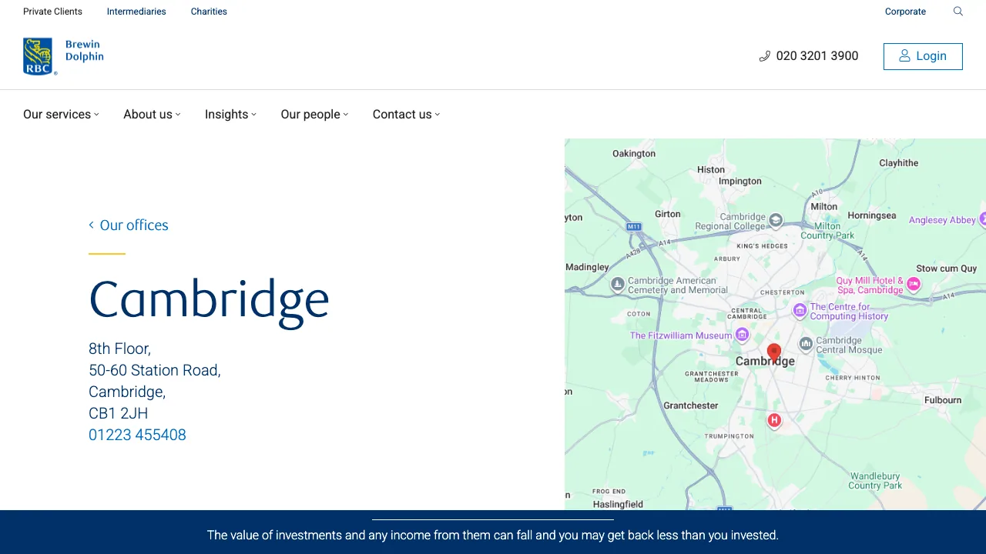The image size is (986, 554).
Task: Click the Centre for Computing History marker
Action: (x=800, y=311)
